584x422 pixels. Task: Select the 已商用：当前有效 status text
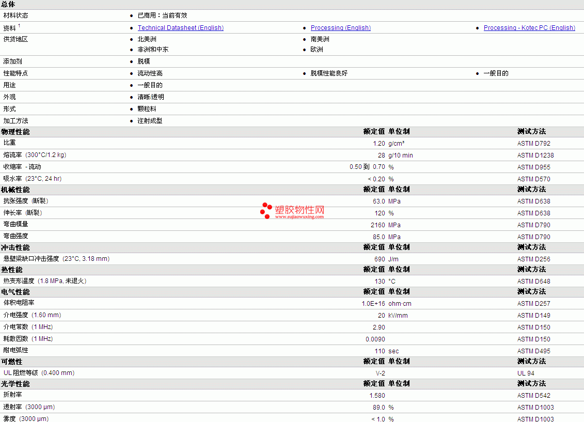162,15
